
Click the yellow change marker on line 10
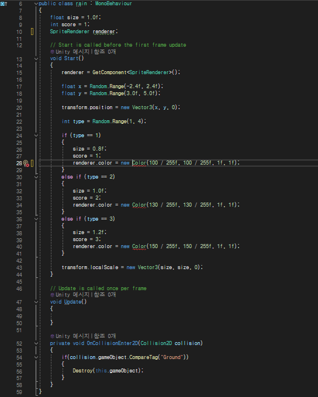(x=32, y=32)
